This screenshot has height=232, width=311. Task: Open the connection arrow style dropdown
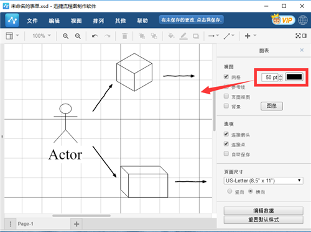pos(213,36)
